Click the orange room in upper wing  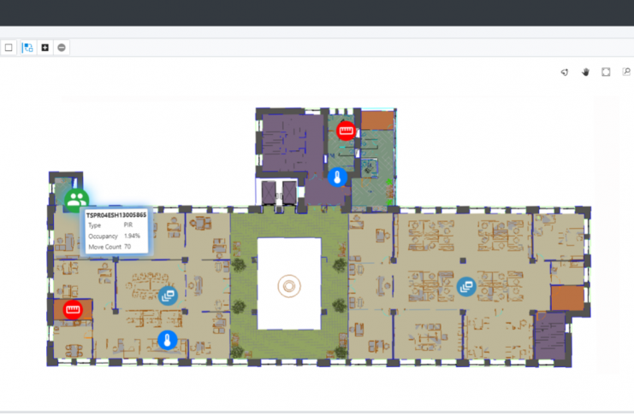pyautogui.click(x=376, y=120)
